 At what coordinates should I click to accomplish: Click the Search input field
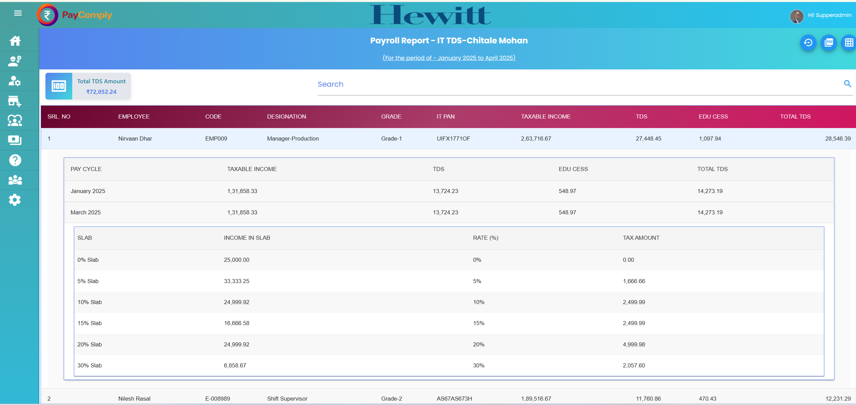coord(577,84)
